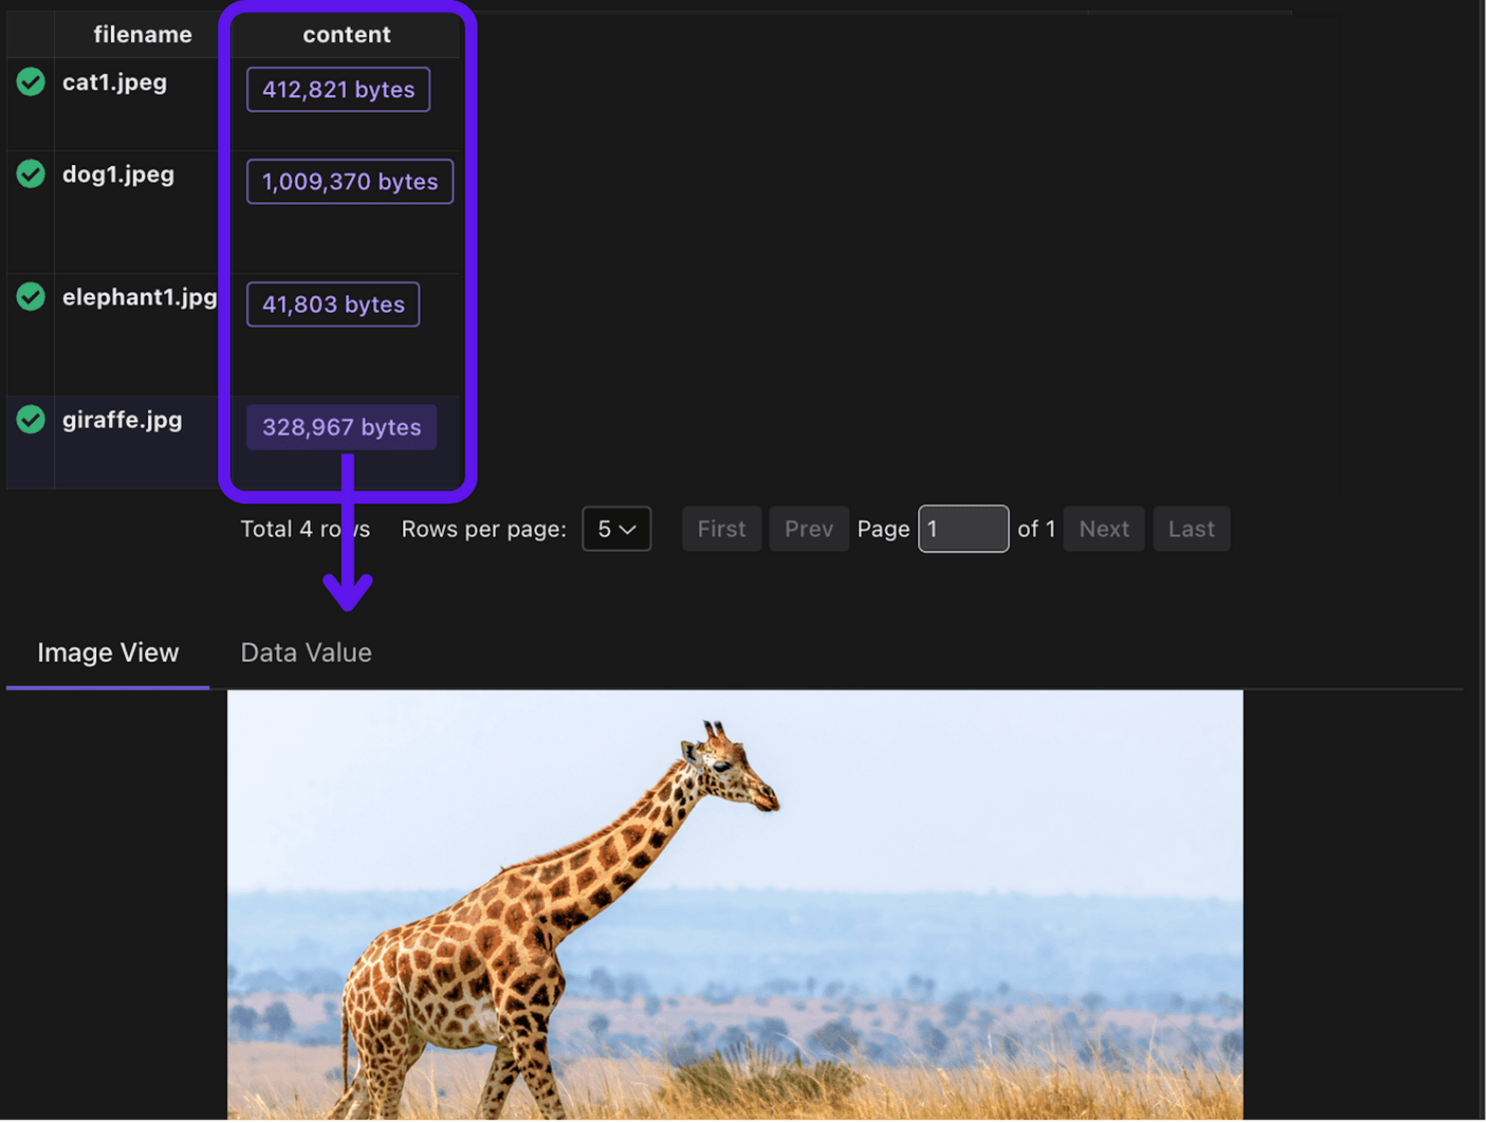Select the Image View tab
Screen dimensions: 1486x1123
point(108,653)
